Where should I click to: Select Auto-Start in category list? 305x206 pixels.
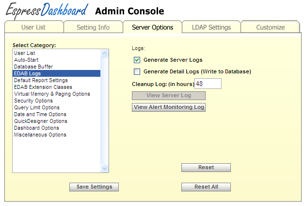point(26,60)
